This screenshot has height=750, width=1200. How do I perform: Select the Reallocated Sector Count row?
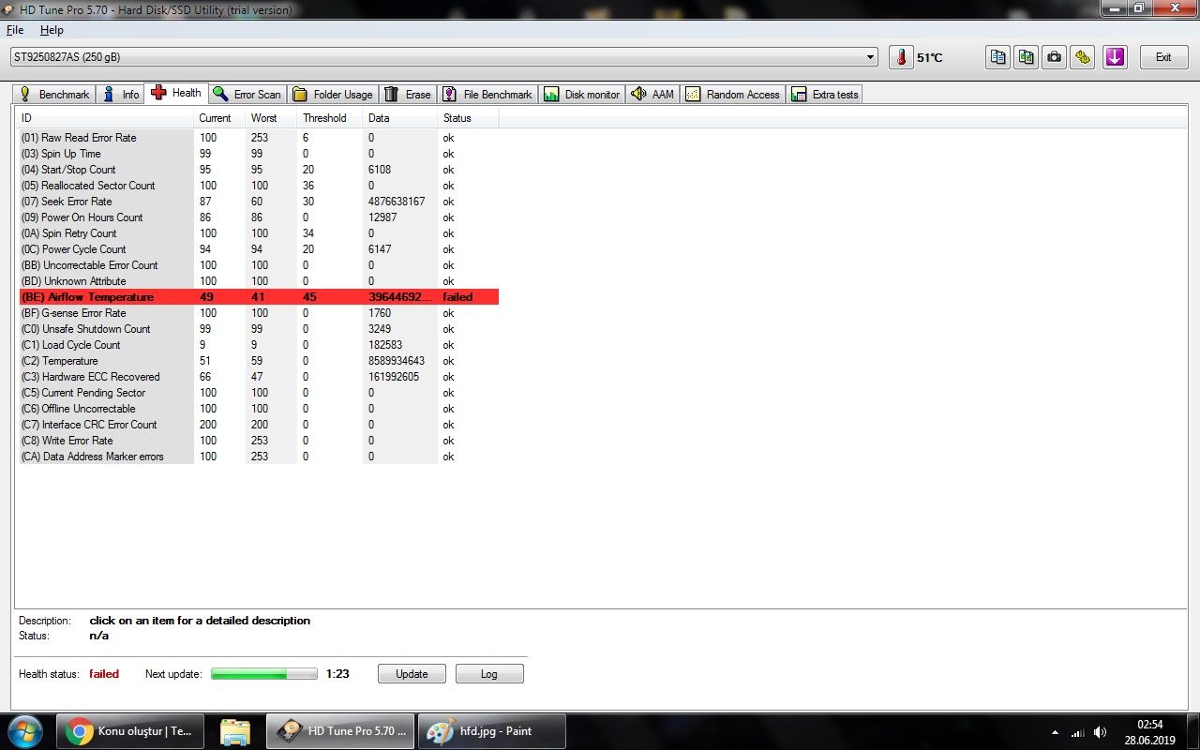(259, 186)
